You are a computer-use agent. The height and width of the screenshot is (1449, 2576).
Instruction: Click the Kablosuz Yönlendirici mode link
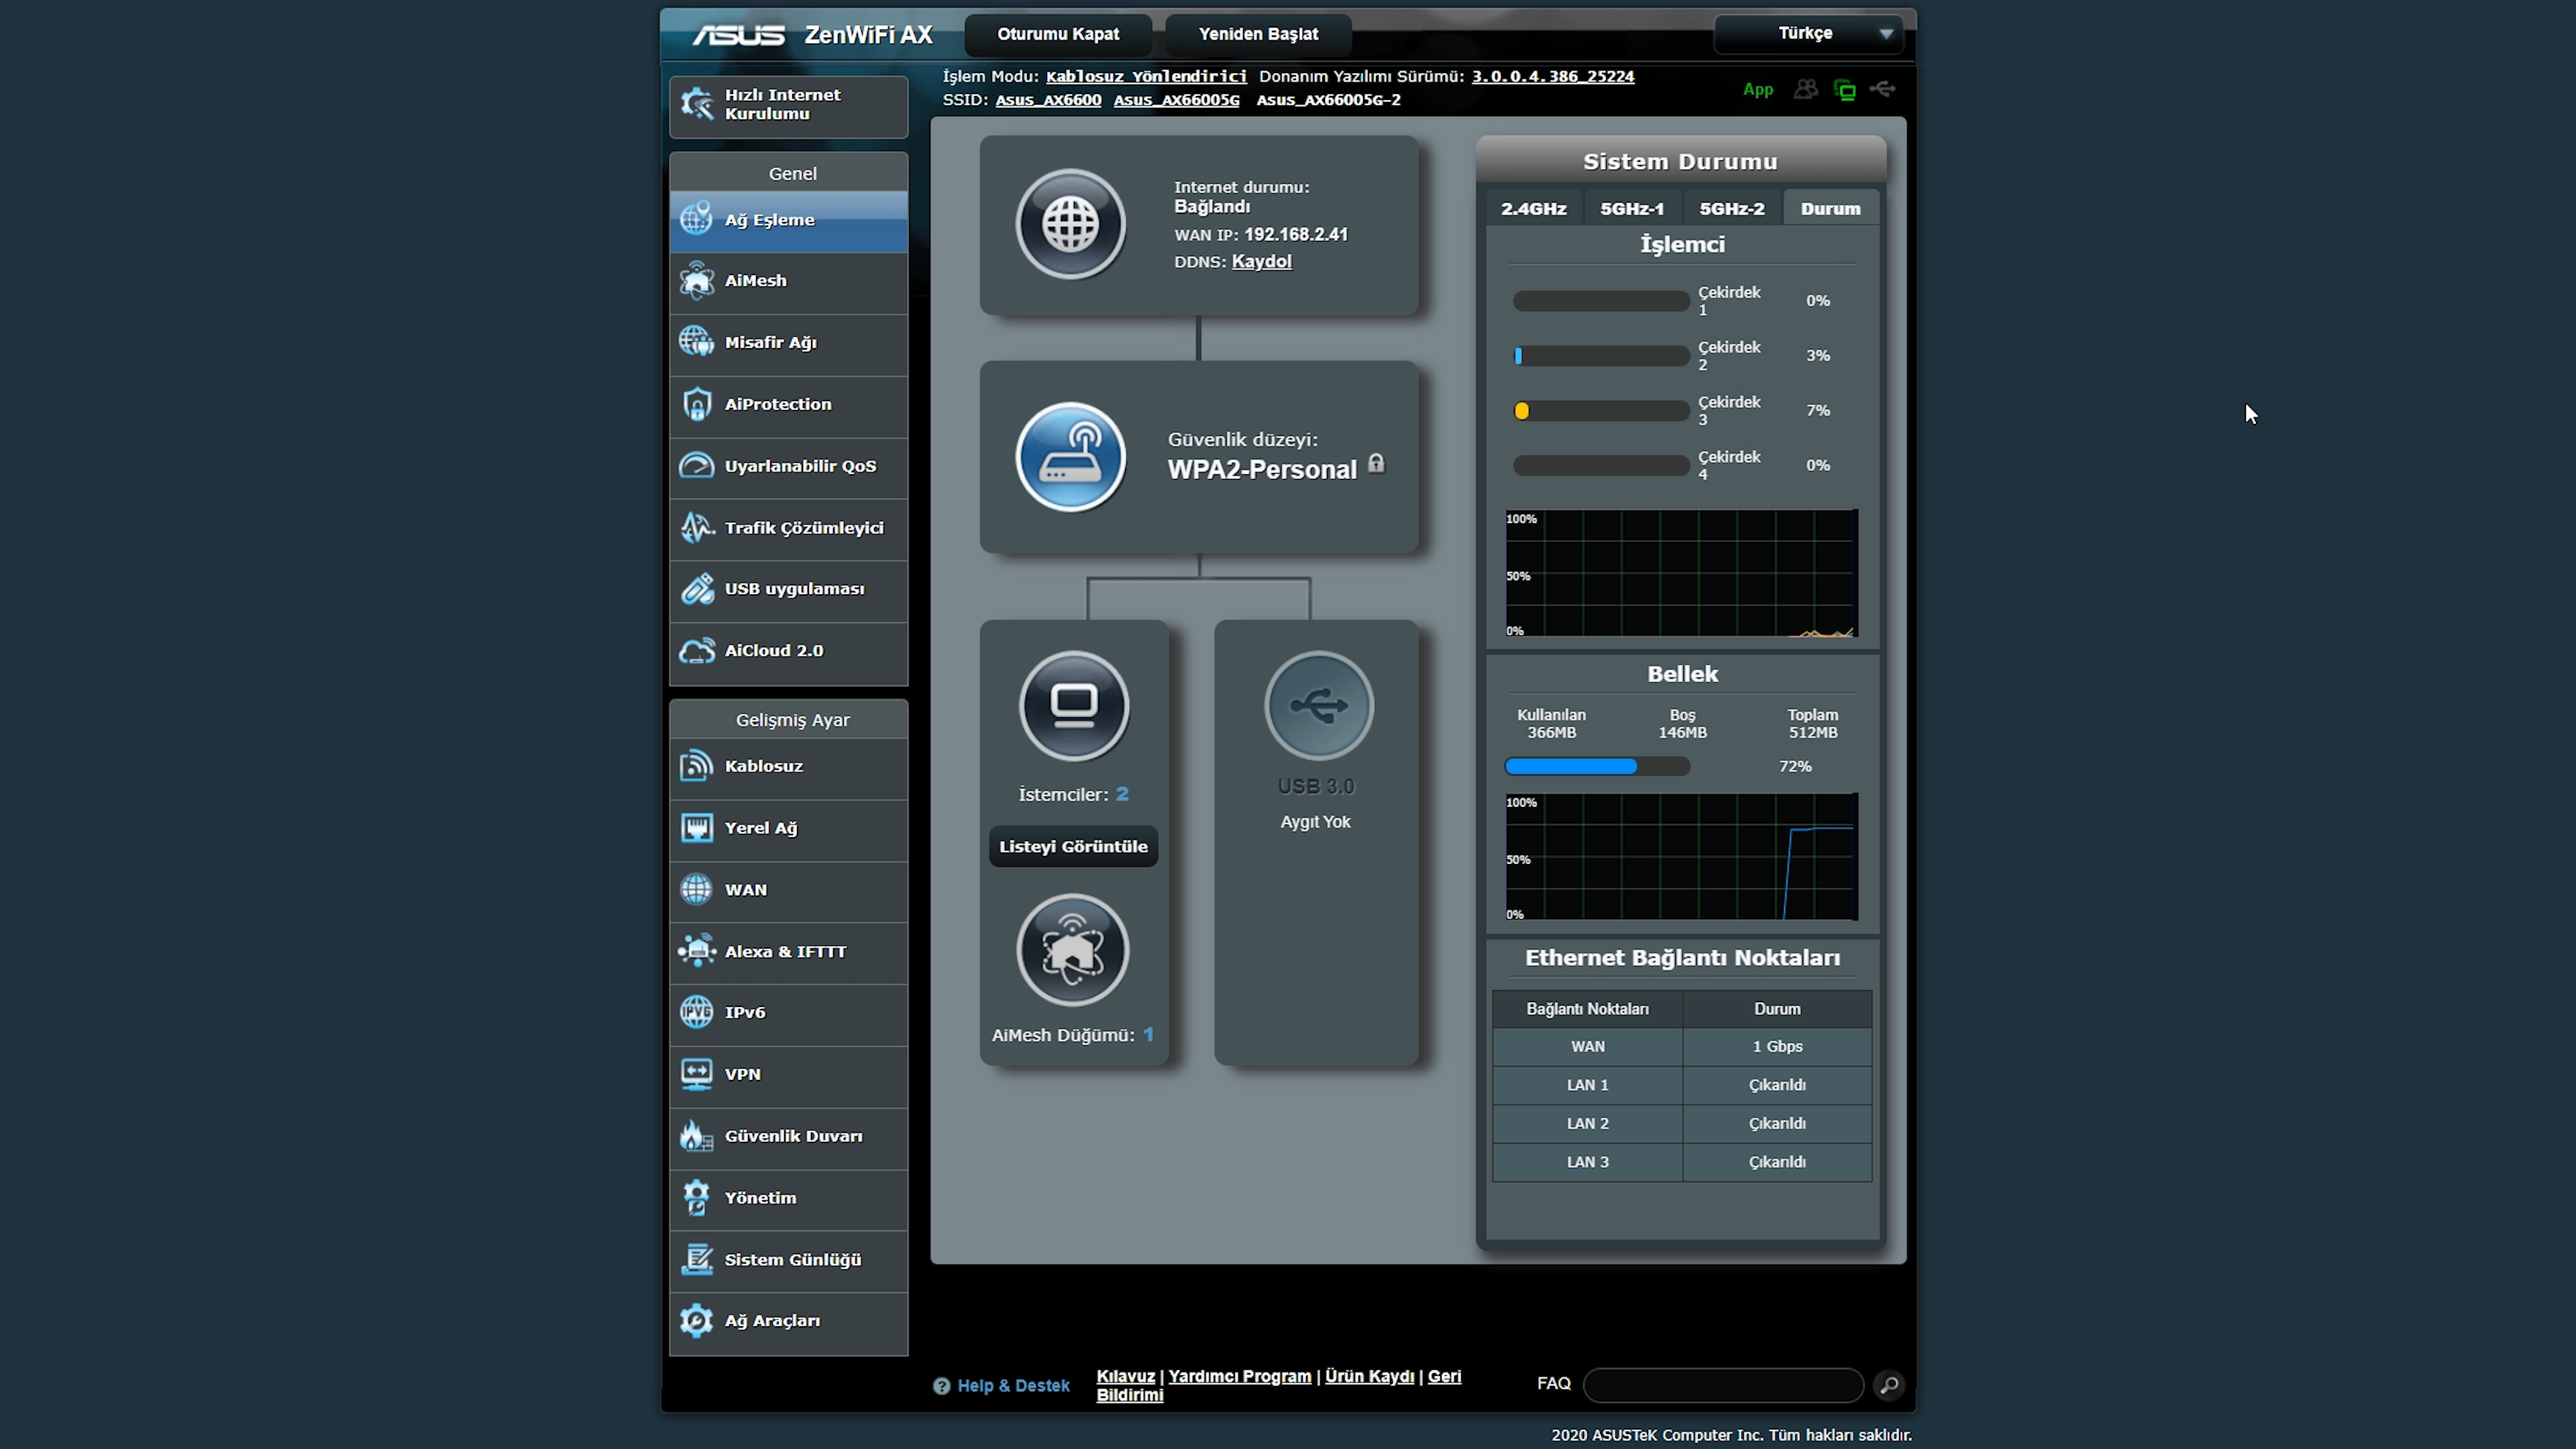tap(1146, 77)
